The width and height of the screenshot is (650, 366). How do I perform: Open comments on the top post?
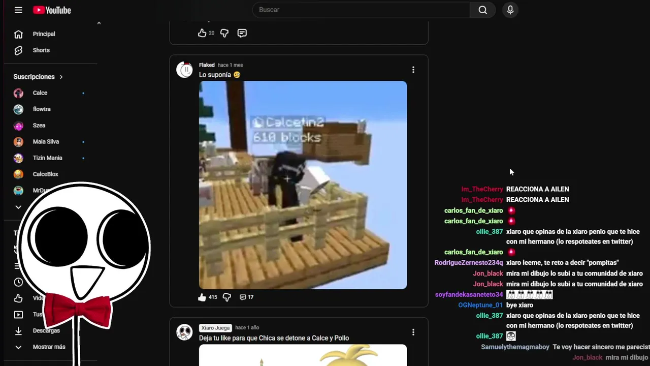242,33
